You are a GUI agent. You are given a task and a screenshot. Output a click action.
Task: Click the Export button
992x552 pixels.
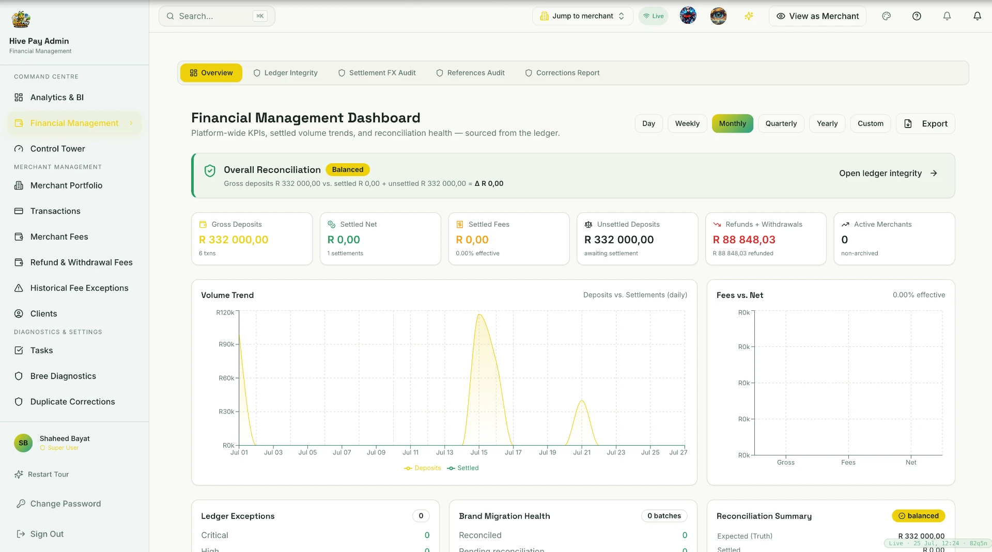[925, 123]
